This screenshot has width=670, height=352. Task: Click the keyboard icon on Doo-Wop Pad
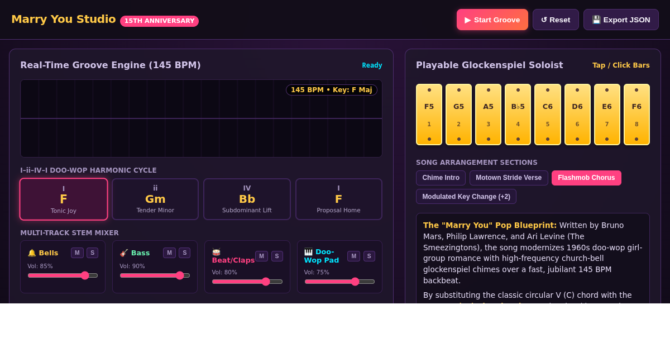click(x=308, y=252)
